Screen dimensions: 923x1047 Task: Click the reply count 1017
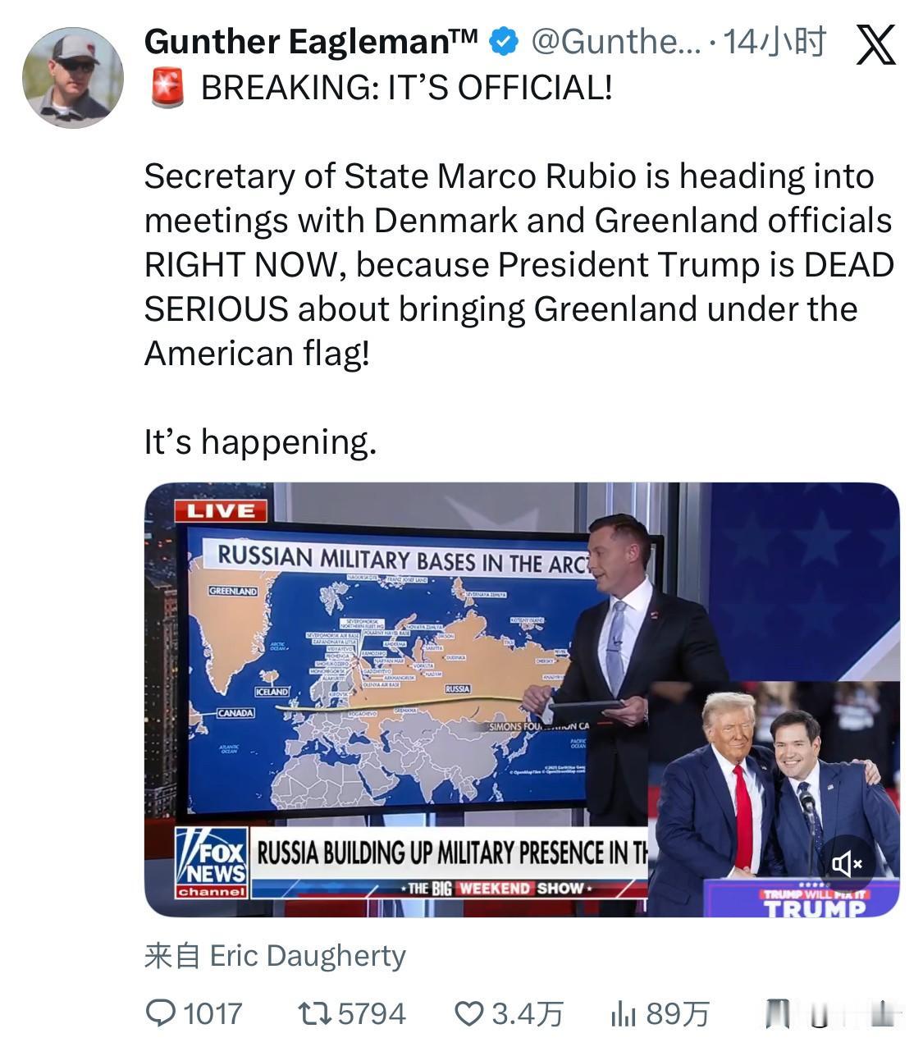(212, 1013)
